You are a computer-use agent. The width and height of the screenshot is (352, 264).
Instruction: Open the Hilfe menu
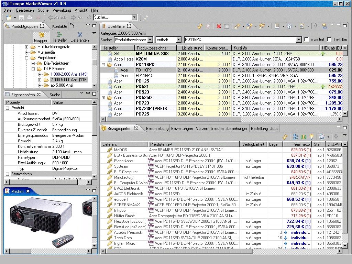pos(95,10)
